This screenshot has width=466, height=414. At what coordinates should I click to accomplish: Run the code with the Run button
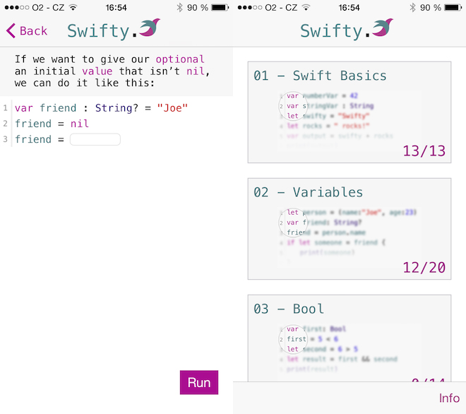(x=199, y=382)
